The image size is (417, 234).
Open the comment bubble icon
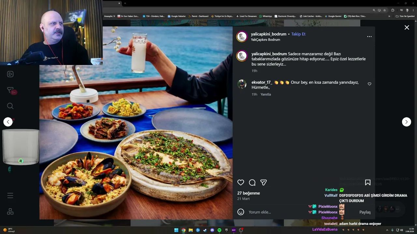click(x=252, y=183)
